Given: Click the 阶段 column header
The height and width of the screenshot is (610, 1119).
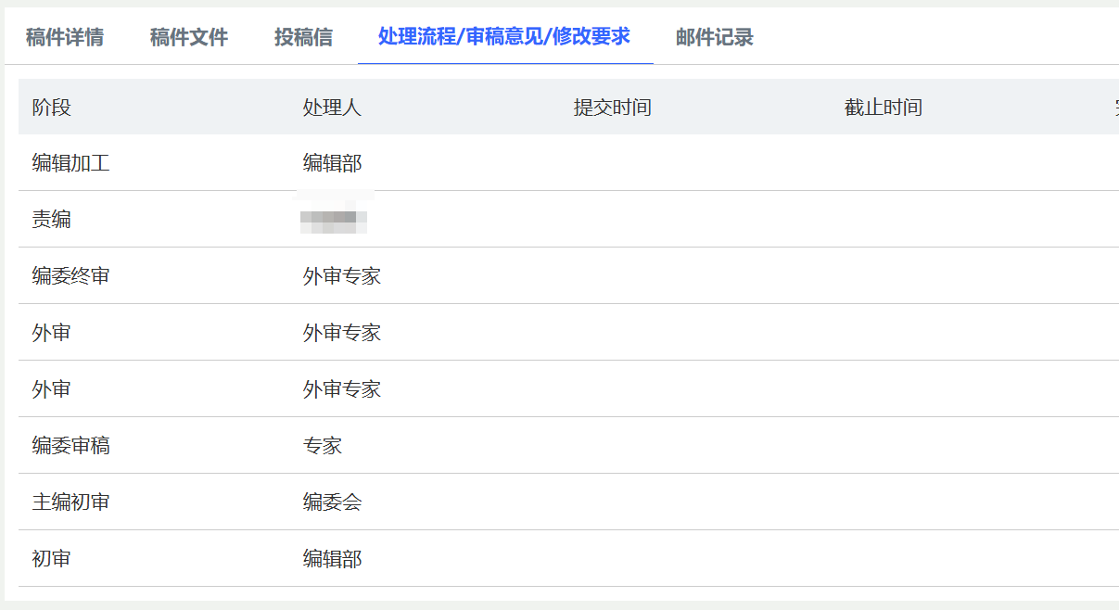Looking at the screenshot, I should [x=52, y=108].
